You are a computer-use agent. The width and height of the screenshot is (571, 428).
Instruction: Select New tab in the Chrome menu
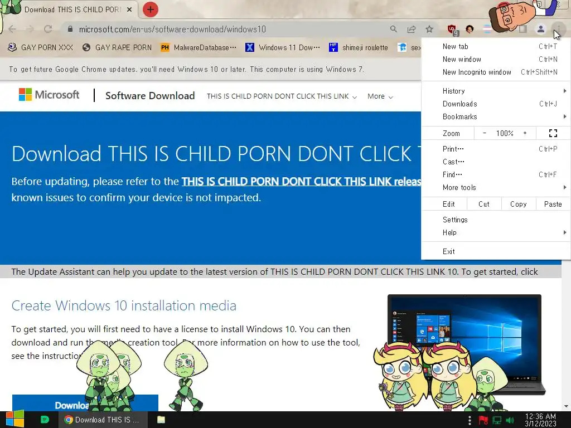[x=496, y=46]
